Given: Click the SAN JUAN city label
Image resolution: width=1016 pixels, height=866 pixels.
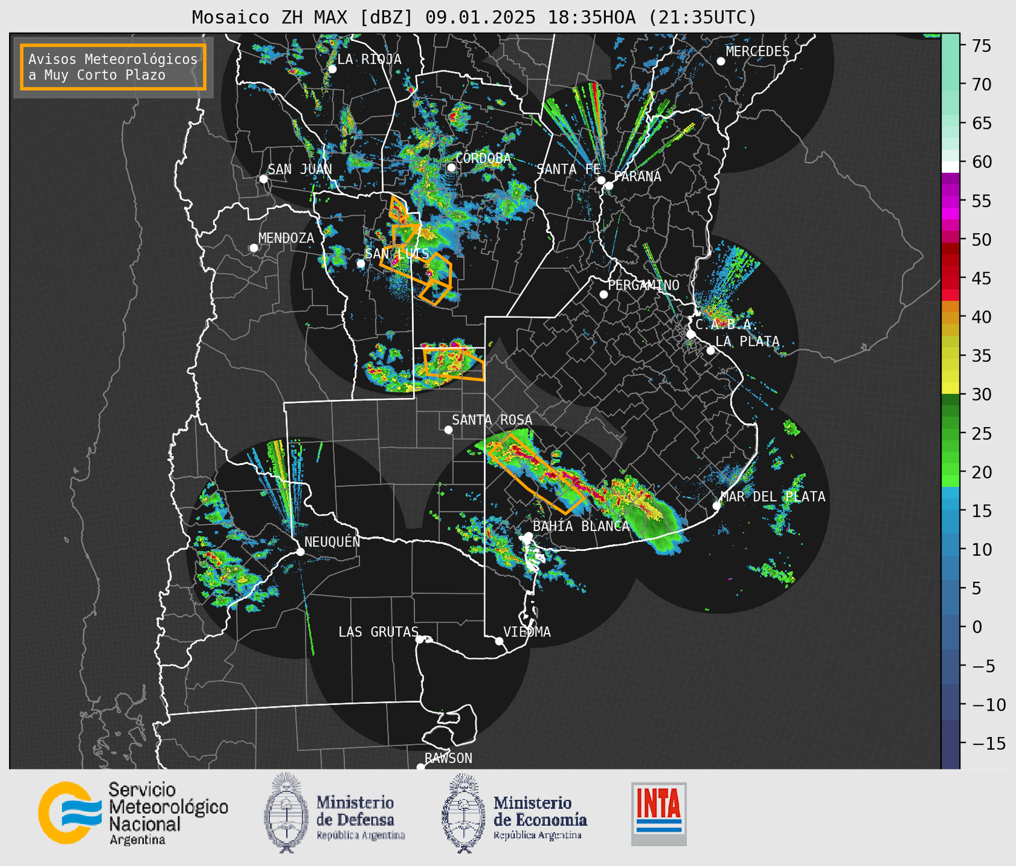Looking at the screenshot, I should [300, 169].
